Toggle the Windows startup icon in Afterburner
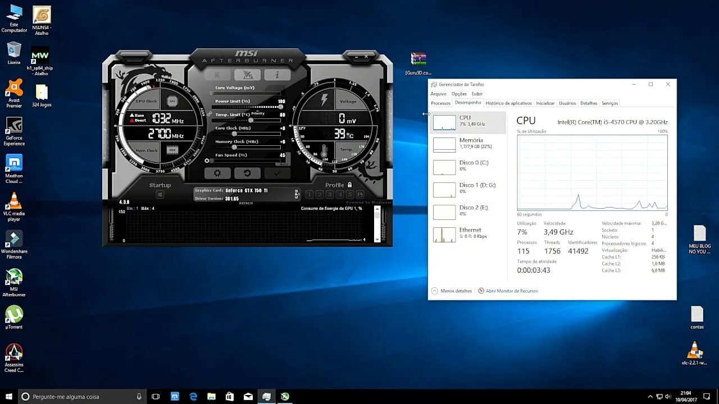The height and width of the screenshot is (404, 719). pos(160,195)
